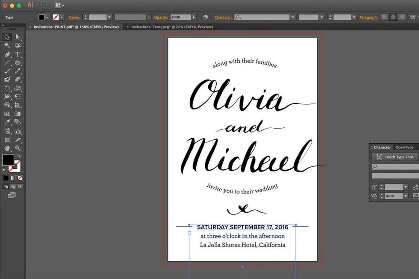Viewport: 419px width, 279px height.
Task: Select the Type tool
Action: pyautogui.click(x=18, y=54)
